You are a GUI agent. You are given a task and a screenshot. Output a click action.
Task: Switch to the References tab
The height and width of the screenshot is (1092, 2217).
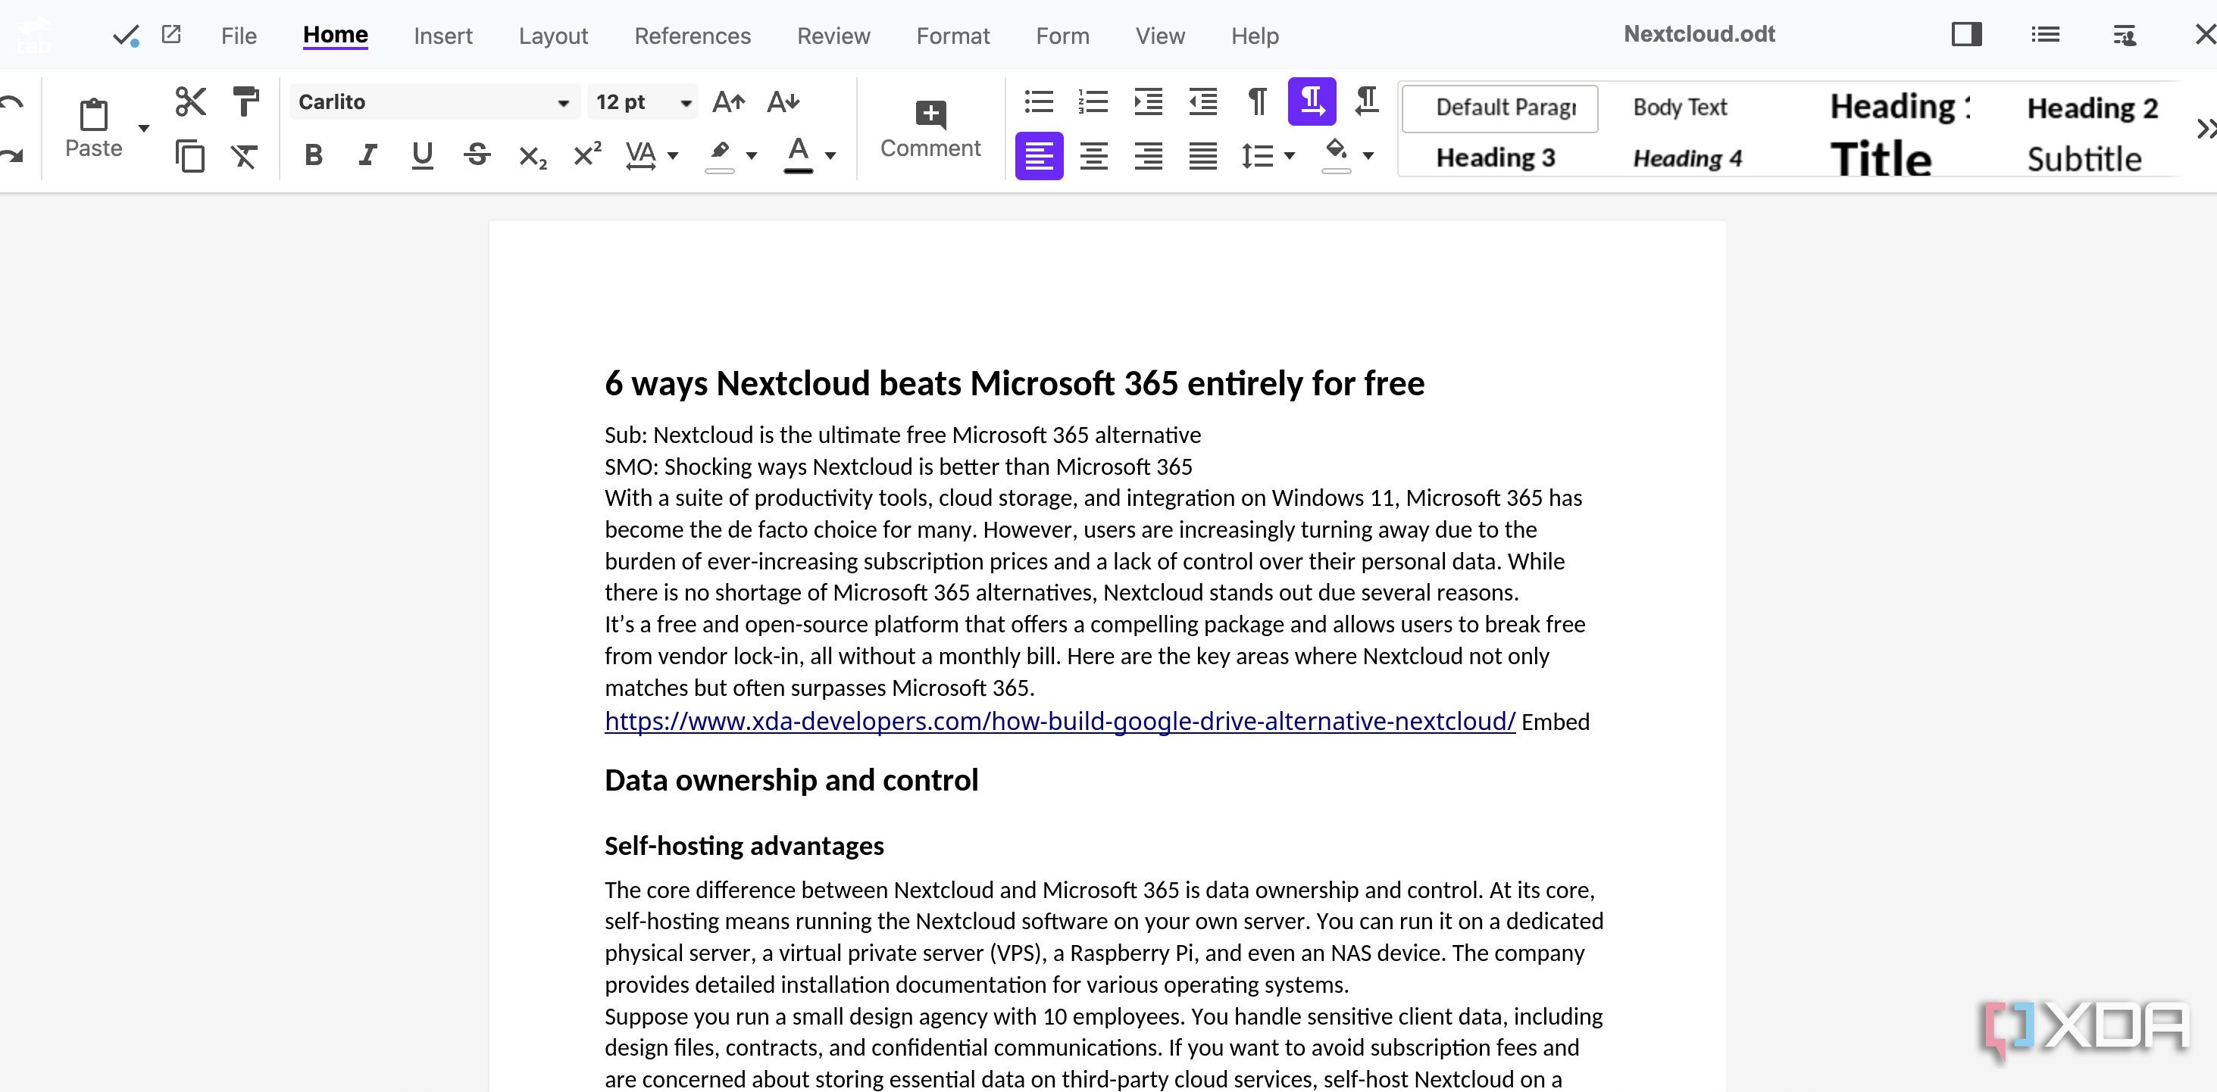pyautogui.click(x=693, y=36)
